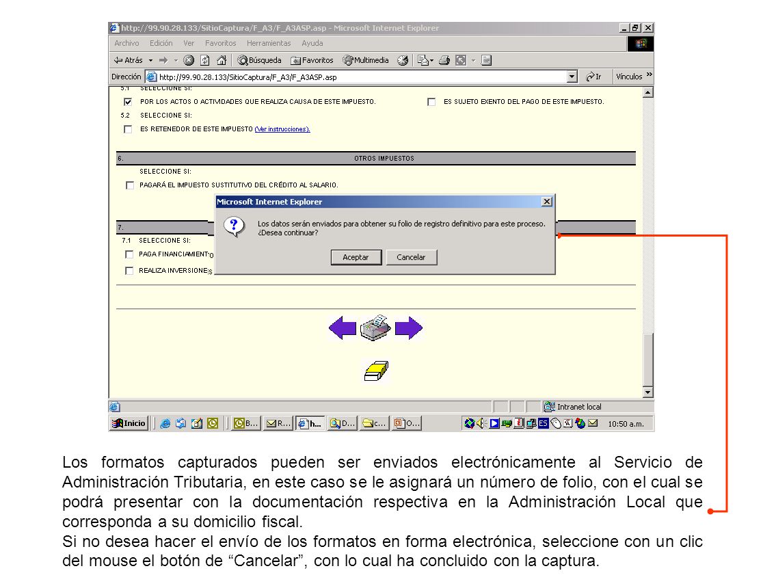Click the show desktop quick launch icon
Viewport: 763px width, 588px height.
pos(197,423)
